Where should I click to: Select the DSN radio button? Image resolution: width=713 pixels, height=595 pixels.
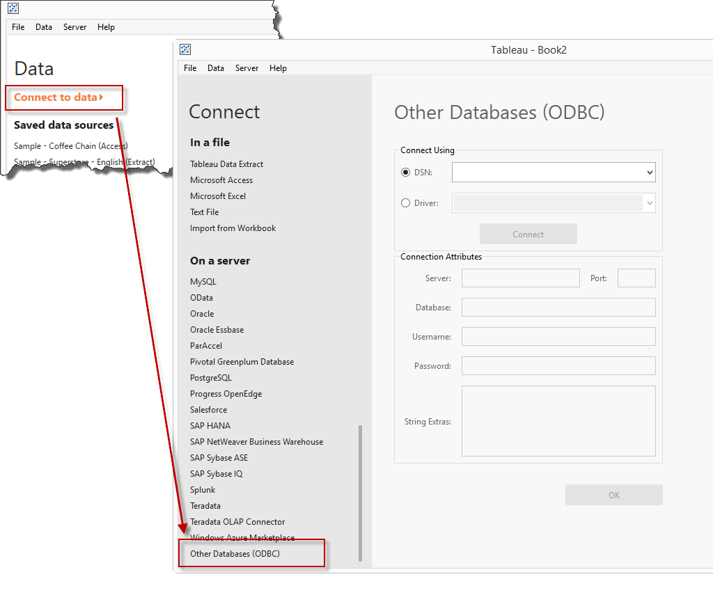(406, 173)
